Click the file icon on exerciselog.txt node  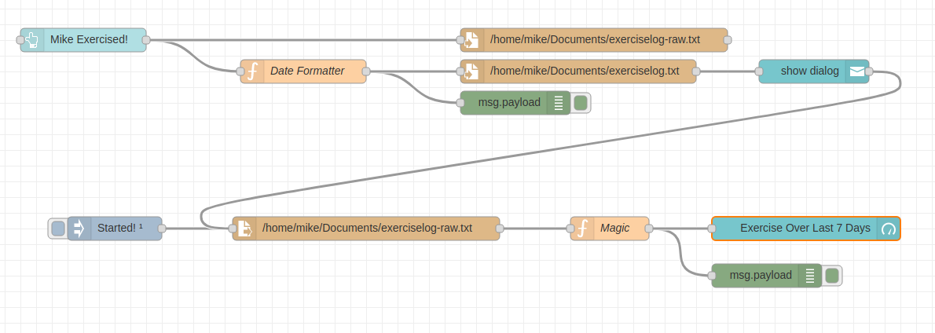[x=472, y=71]
